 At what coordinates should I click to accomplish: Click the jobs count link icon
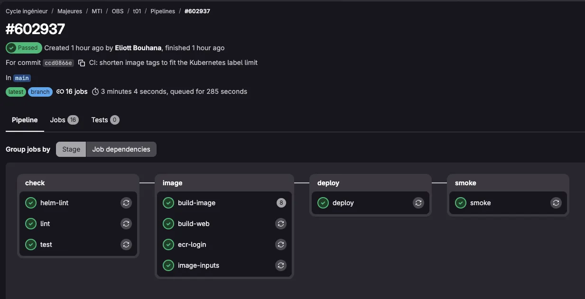60,92
